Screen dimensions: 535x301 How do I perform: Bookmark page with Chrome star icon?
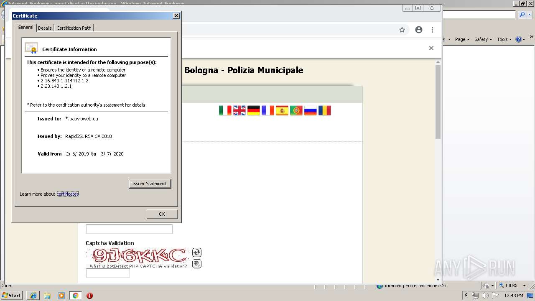pyautogui.click(x=402, y=30)
